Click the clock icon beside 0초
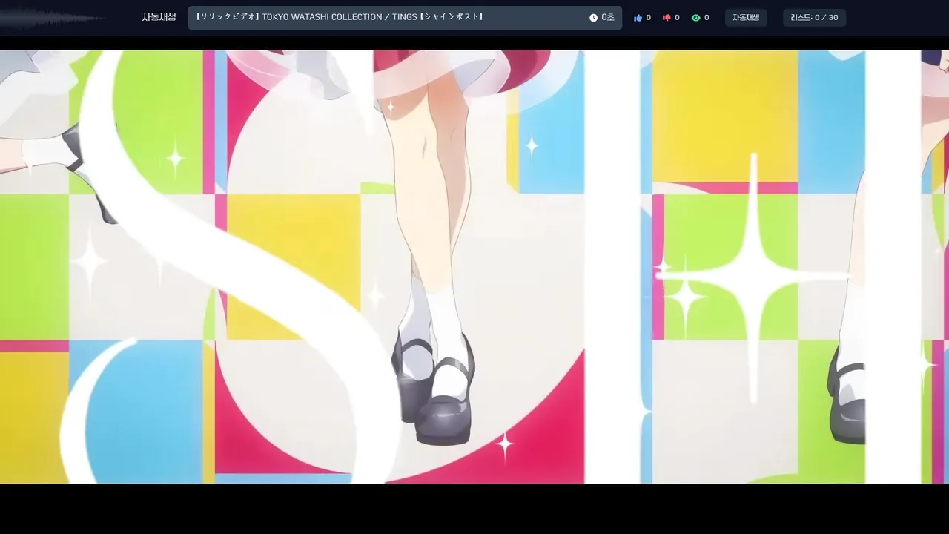Image resolution: width=949 pixels, height=534 pixels. [593, 18]
